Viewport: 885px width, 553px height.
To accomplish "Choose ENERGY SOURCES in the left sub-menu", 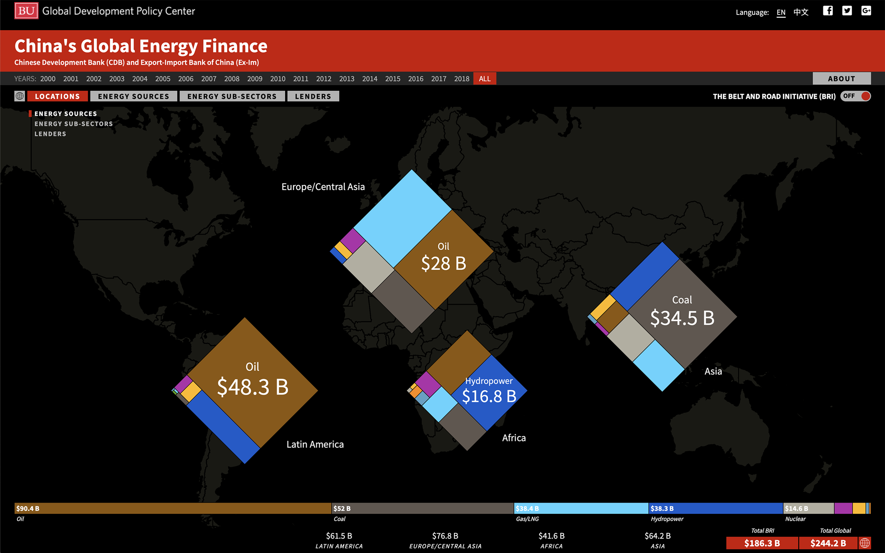I will point(66,114).
